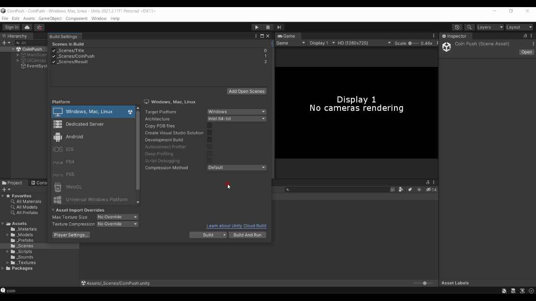
Task: Adjust Project panel icon size slider
Action: point(424,283)
